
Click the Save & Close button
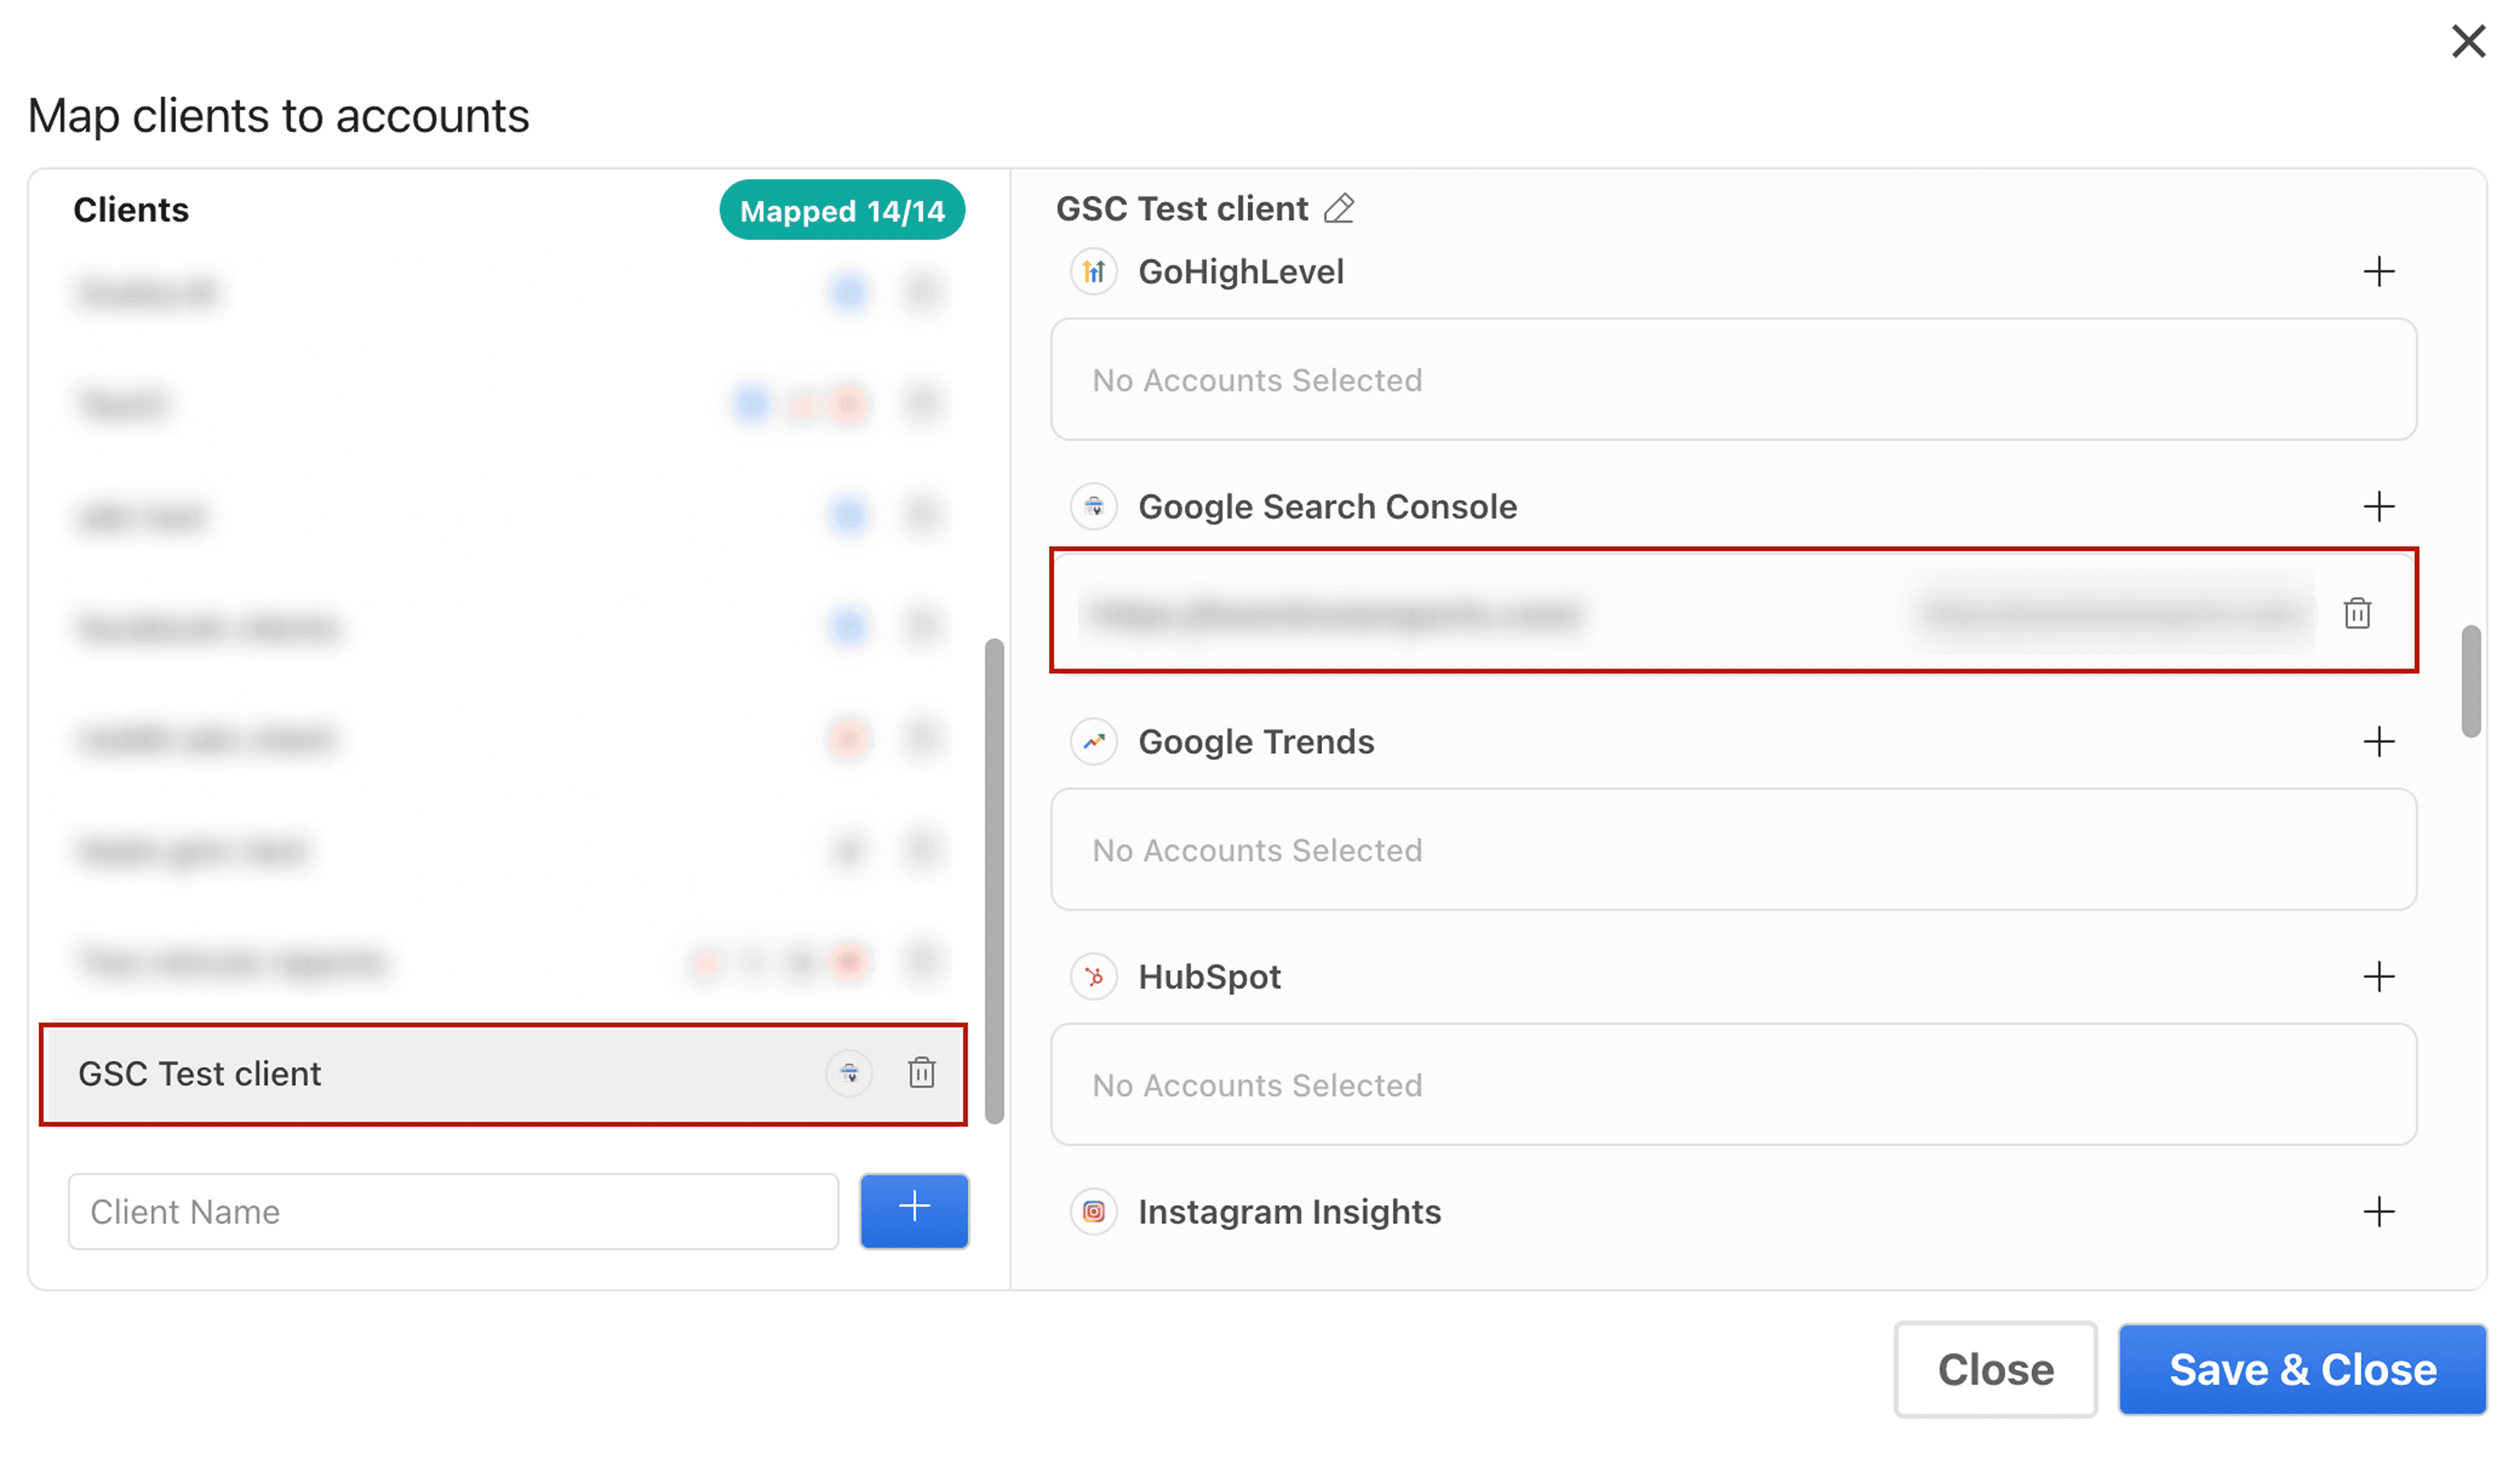point(2302,1369)
